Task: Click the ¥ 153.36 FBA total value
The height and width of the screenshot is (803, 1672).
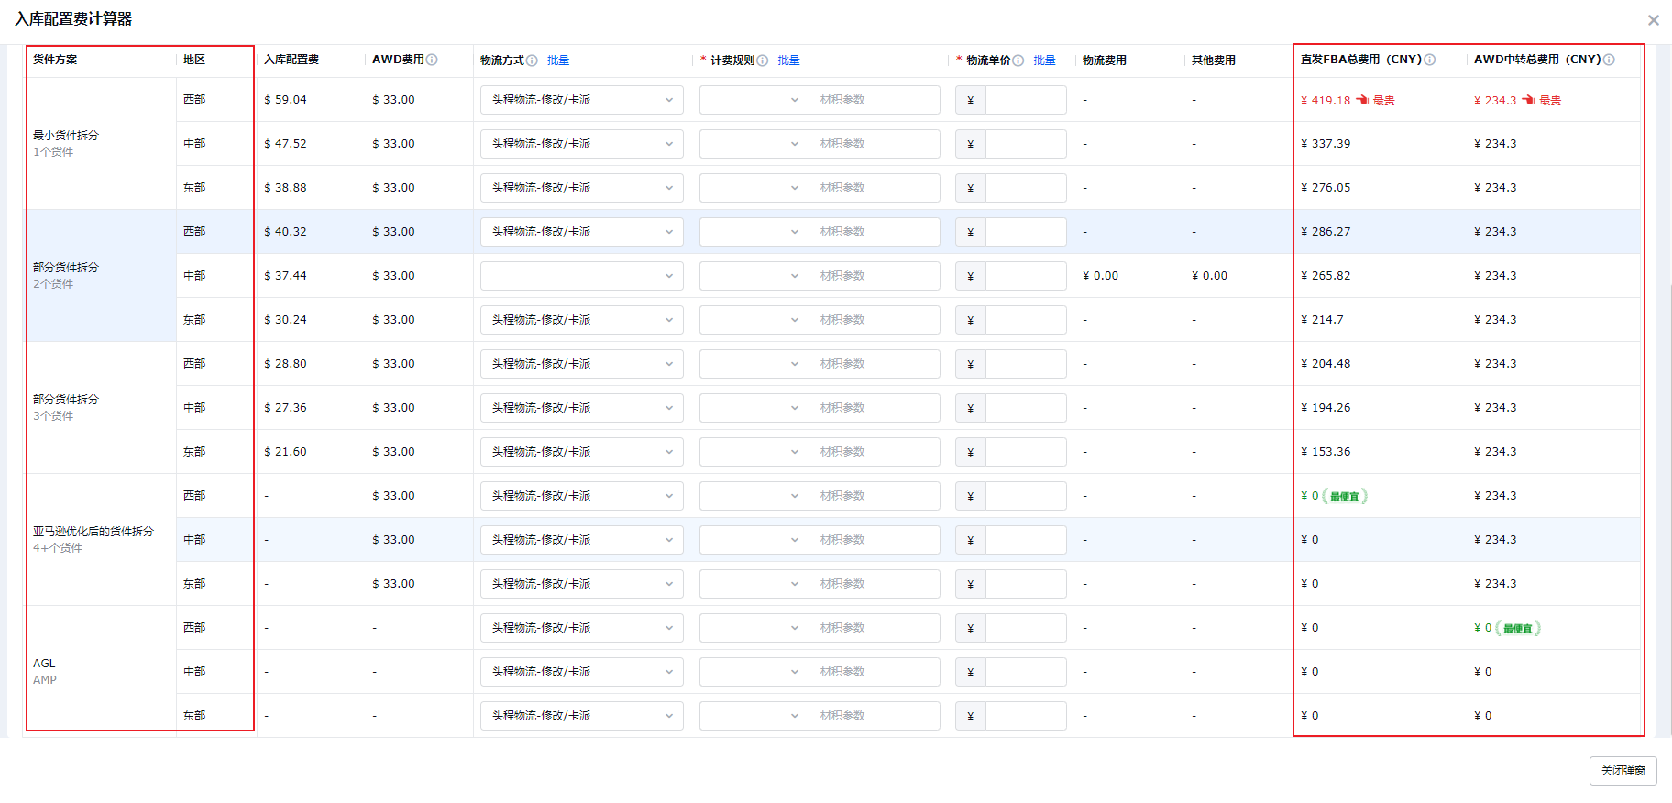Action: [x=1325, y=452]
